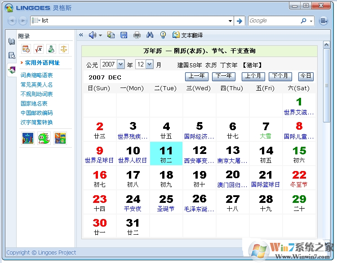Image resolution: width=337 pixels, height=263 pixels.
Task: Collapse the sidebar with double-arrow icon
Action: [81, 35]
